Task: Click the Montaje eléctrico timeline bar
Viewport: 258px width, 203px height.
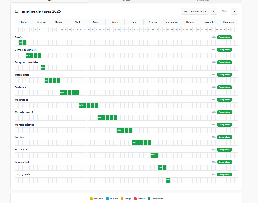Action: [124, 130]
